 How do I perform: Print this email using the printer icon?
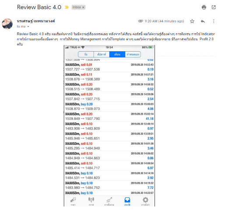tap(204, 7)
